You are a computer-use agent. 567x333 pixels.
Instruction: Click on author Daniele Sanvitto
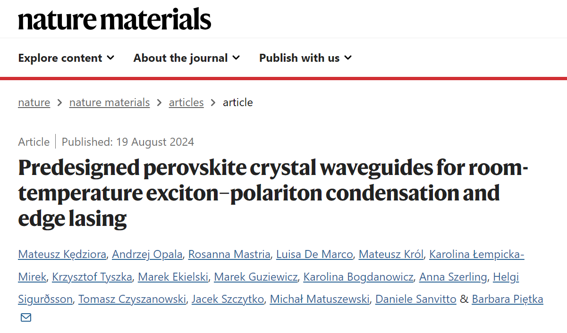point(416,299)
